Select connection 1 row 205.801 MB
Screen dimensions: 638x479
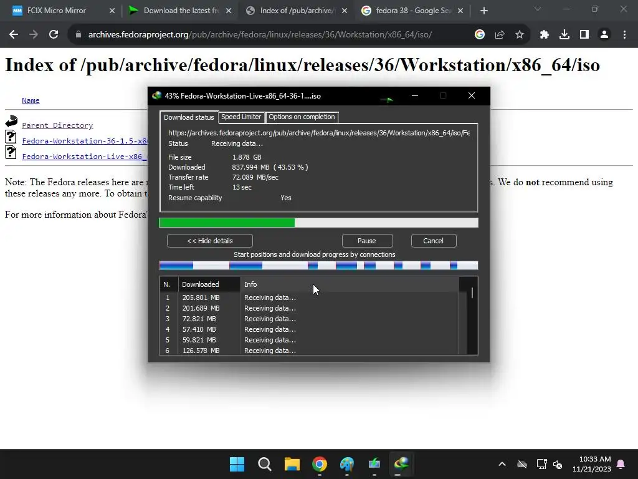[309, 298]
